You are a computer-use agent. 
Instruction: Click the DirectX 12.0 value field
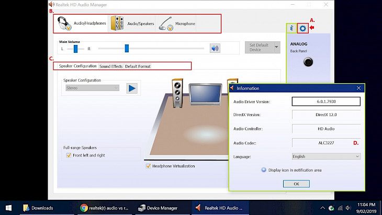[326, 115]
